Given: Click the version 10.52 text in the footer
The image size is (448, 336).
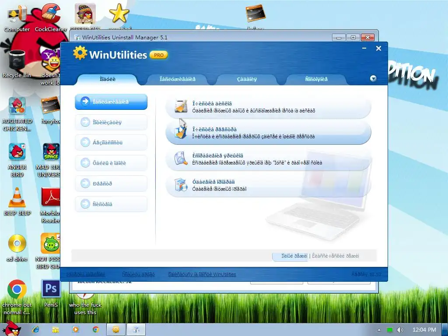Looking at the screenshot, I should pyautogui.click(x=366, y=274).
